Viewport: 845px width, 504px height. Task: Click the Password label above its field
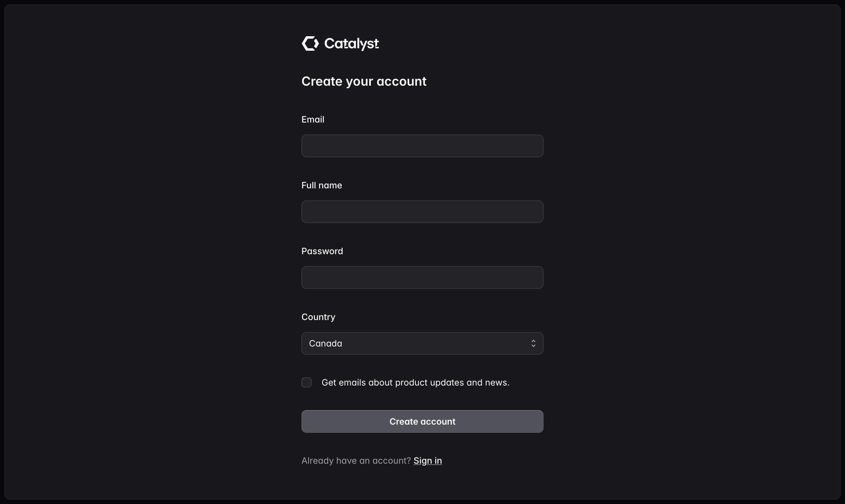click(x=322, y=251)
